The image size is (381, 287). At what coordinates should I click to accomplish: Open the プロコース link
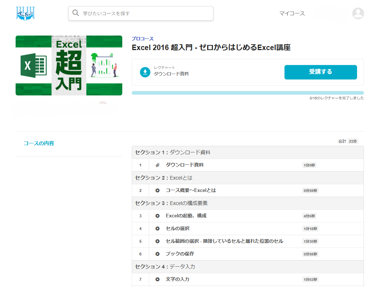(141, 38)
